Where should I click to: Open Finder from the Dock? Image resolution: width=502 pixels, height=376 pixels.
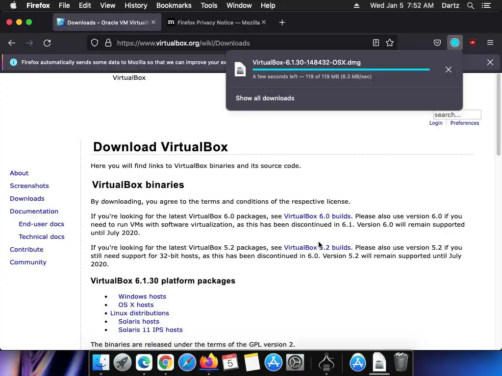(x=101, y=363)
